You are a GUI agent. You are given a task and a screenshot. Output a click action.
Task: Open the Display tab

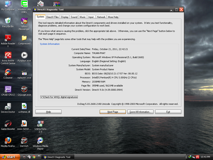(x=65, y=17)
